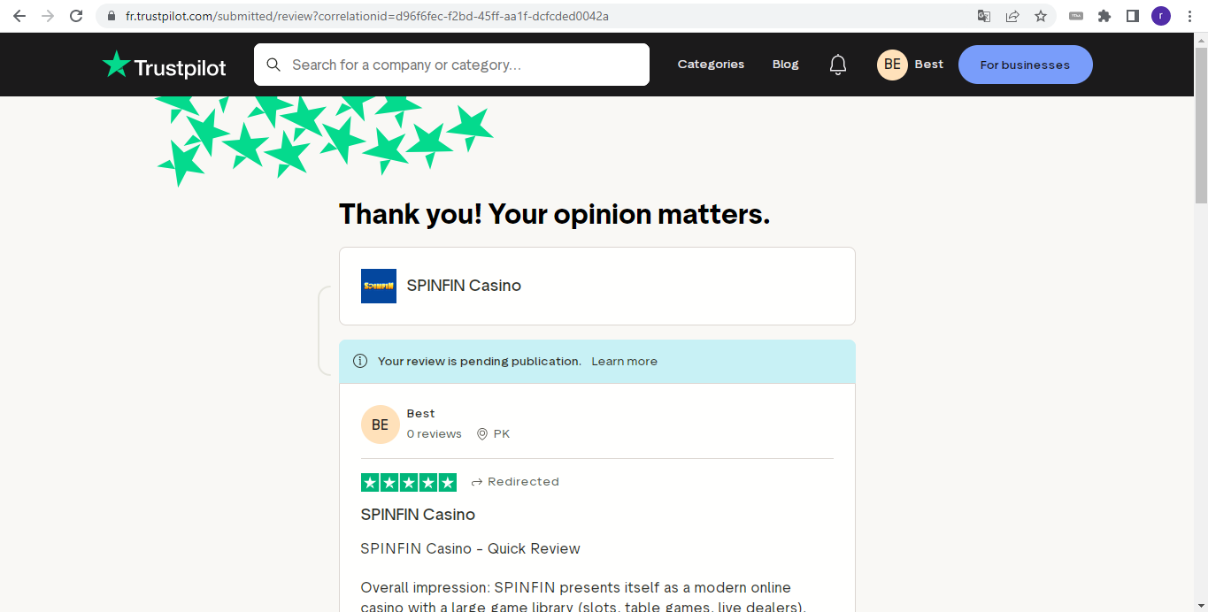Go back using browser back arrow

[x=19, y=16]
